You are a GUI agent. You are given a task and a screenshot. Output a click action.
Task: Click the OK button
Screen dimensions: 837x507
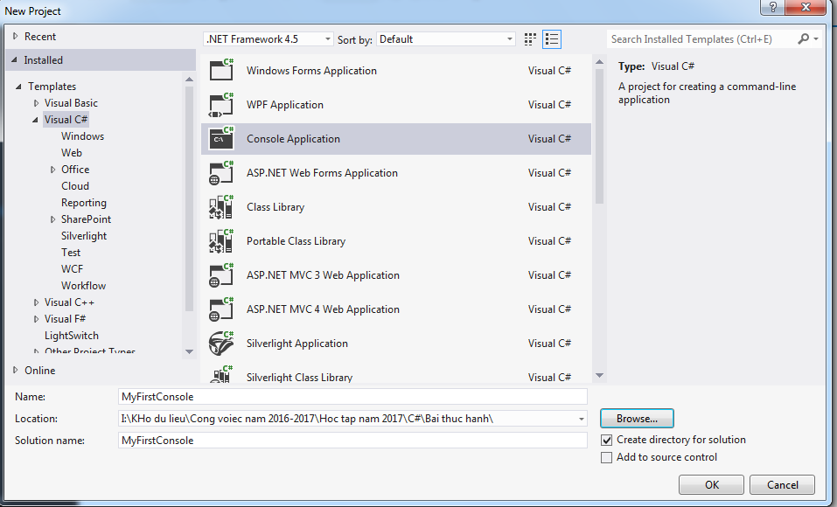712,484
